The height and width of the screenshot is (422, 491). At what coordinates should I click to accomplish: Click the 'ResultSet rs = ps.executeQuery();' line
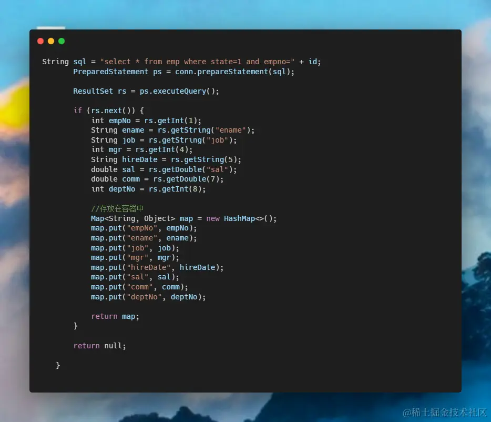[x=146, y=91]
